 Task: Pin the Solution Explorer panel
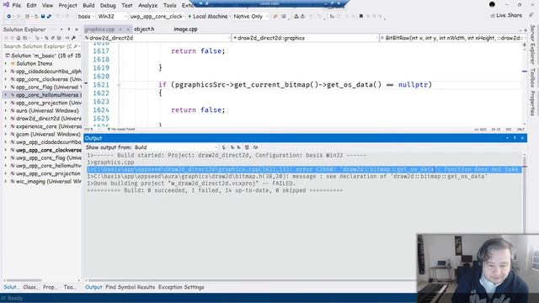pyautogui.click(x=69, y=29)
